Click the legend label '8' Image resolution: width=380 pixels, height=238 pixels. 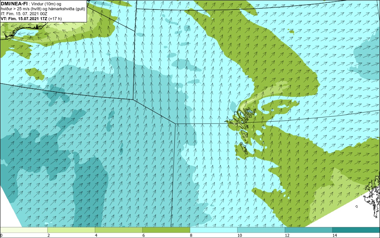[191, 235]
